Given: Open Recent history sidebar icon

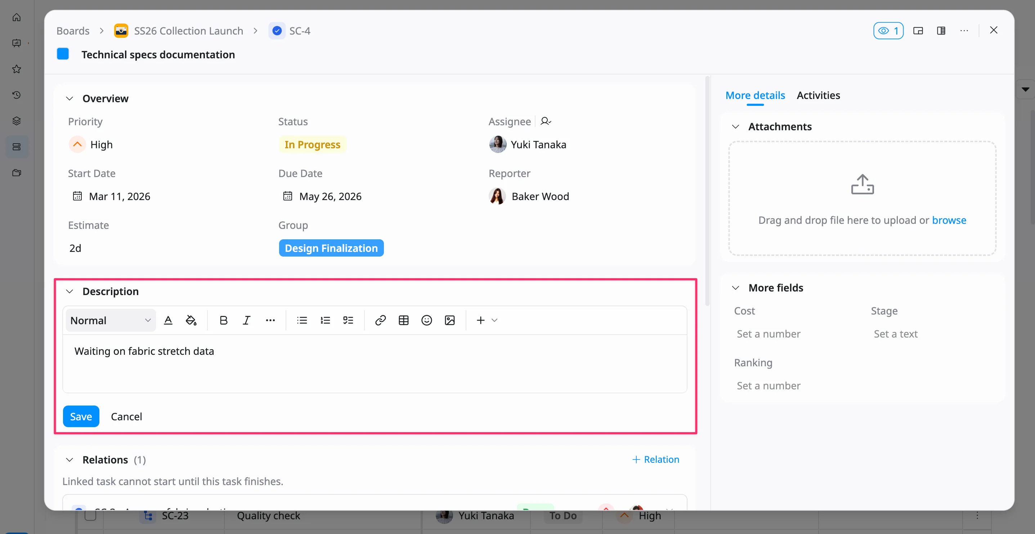Looking at the screenshot, I should point(17,95).
